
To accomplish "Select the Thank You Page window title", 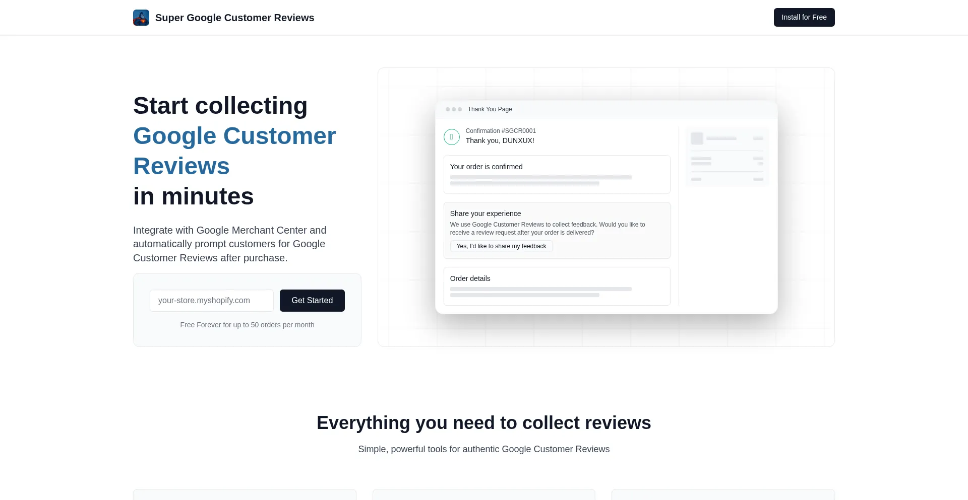I will pyautogui.click(x=490, y=109).
